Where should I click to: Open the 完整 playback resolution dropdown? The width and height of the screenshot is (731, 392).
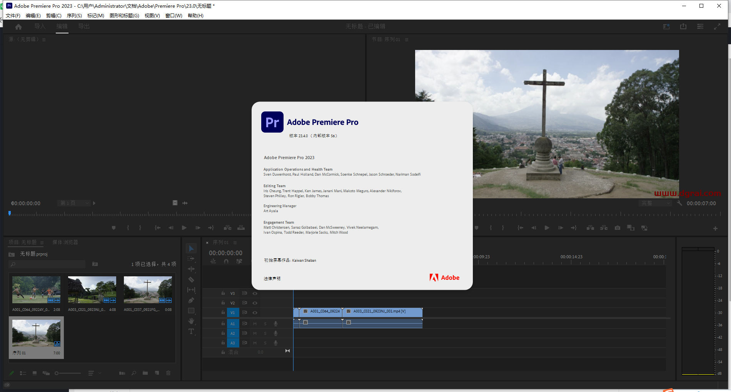tap(655, 203)
